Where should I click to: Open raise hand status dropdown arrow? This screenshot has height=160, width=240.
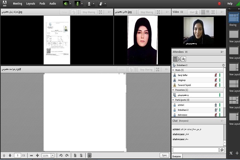pos(105,4)
